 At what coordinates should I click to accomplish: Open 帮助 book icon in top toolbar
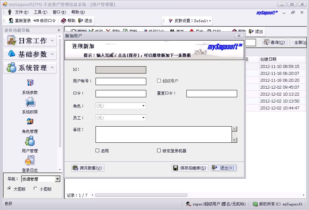pos(63,20)
